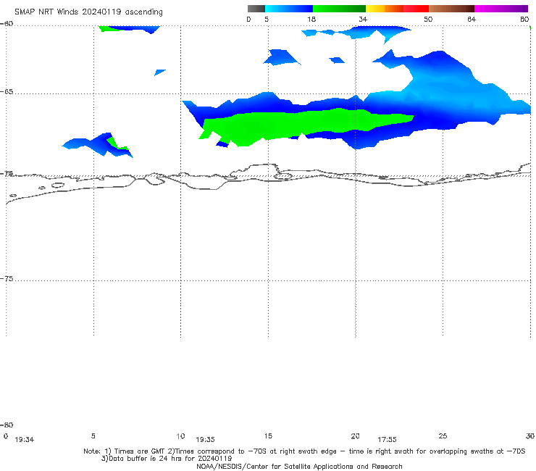Click the '3)Data buffer is 24 hrs' note
The width and height of the screenshot is (536, 471).
click(167, 459)
